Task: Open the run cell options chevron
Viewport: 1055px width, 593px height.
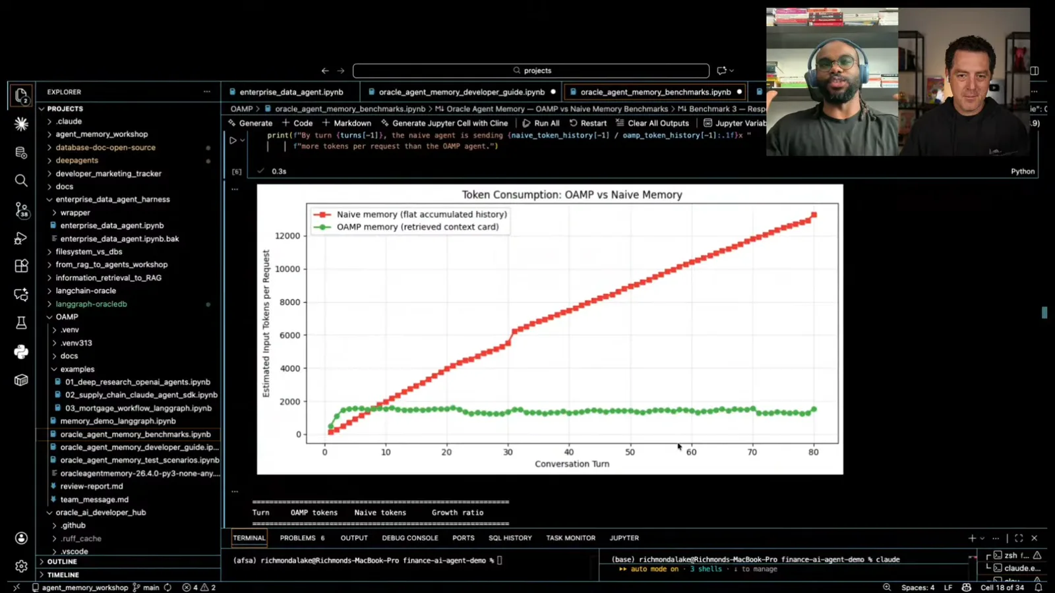Action: (243, 140)
